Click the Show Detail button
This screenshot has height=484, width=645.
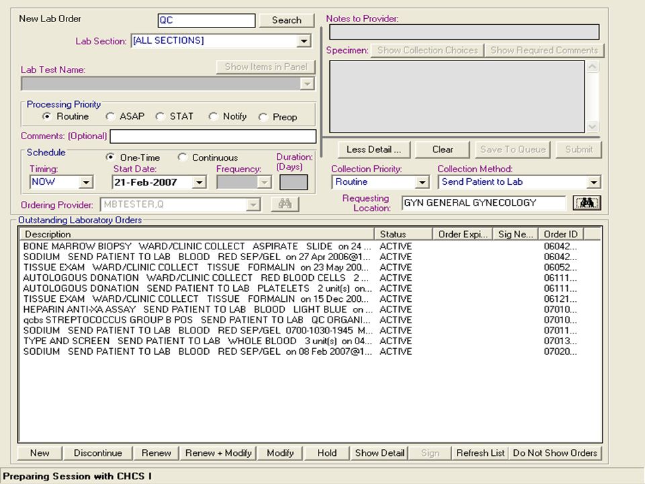[380, 453]
